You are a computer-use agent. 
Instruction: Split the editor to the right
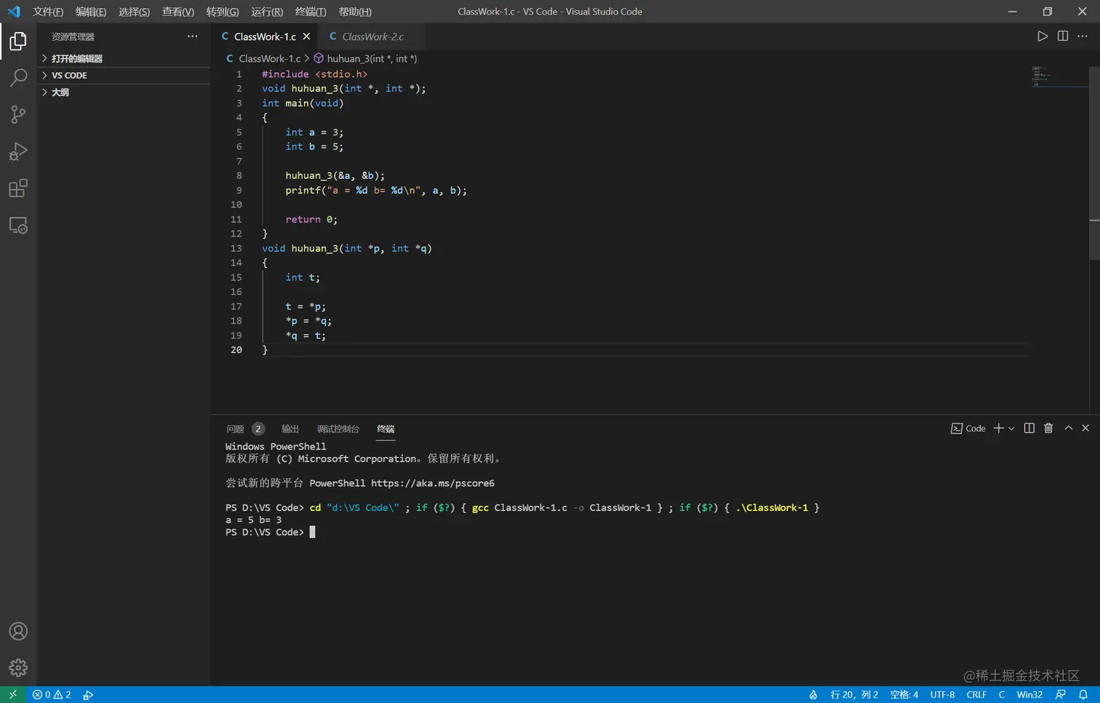1063,36
